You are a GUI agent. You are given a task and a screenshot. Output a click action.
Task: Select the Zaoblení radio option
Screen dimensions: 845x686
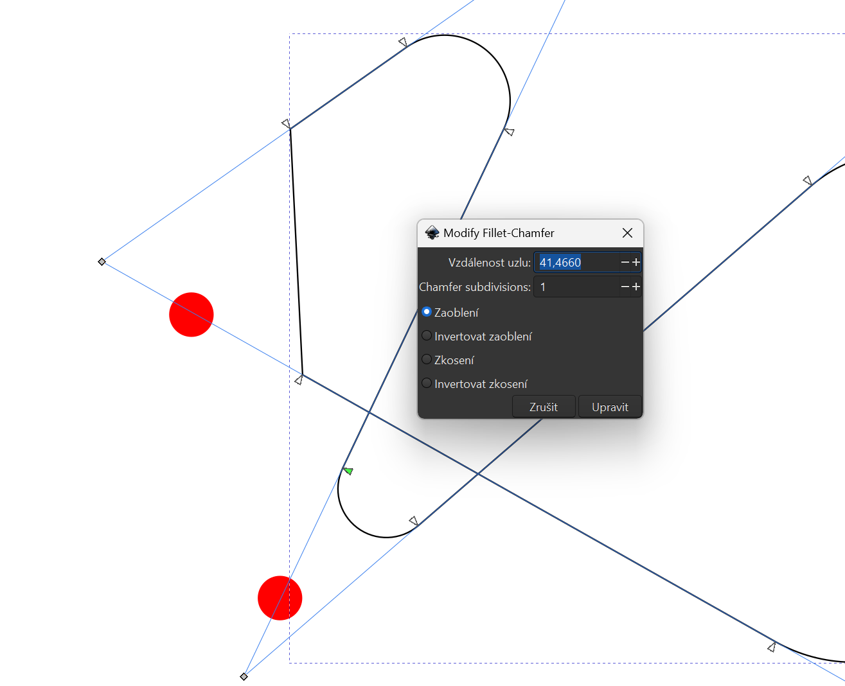pos(427,312)
